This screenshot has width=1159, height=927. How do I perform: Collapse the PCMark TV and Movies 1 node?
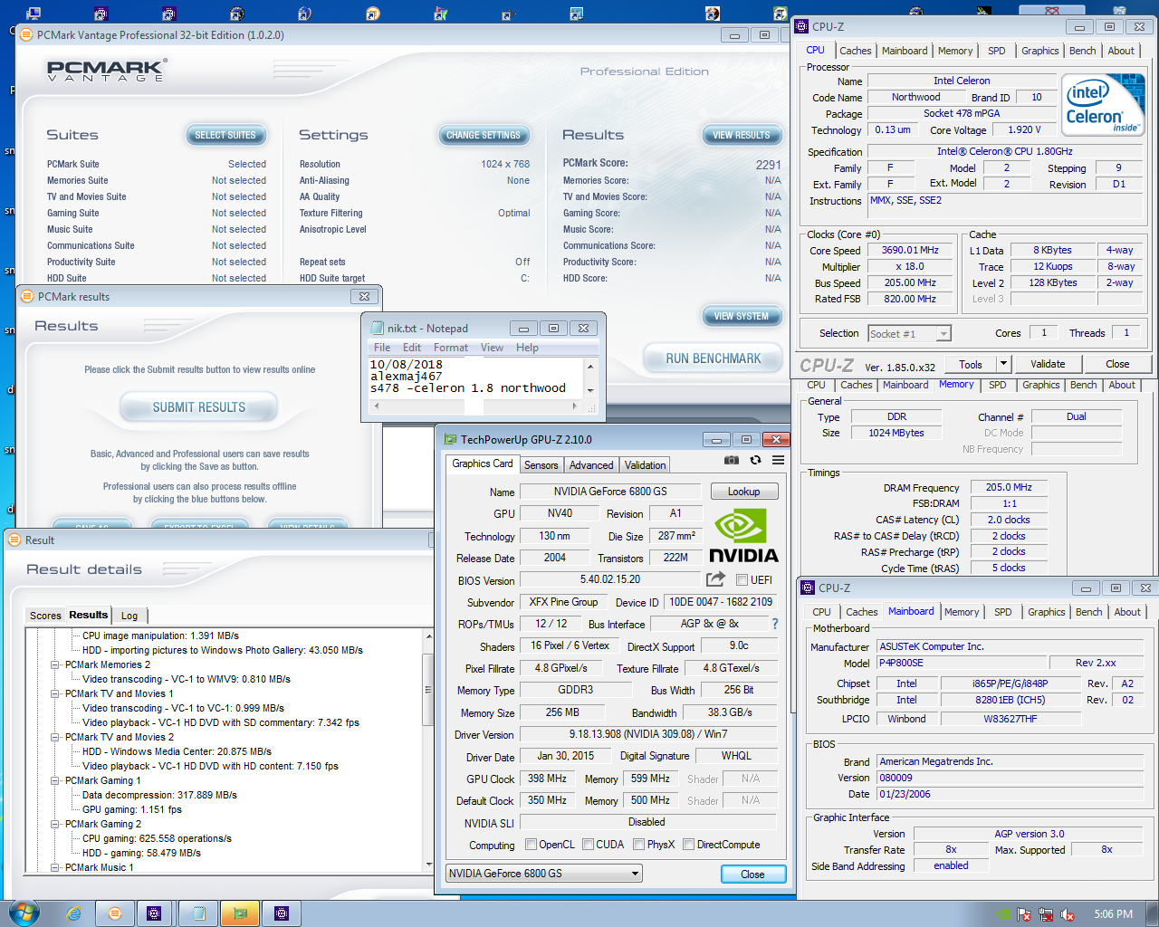56,693
